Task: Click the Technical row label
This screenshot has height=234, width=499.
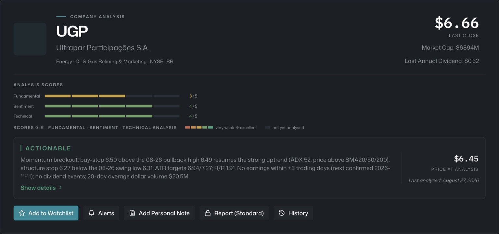Action: (23, 116)
